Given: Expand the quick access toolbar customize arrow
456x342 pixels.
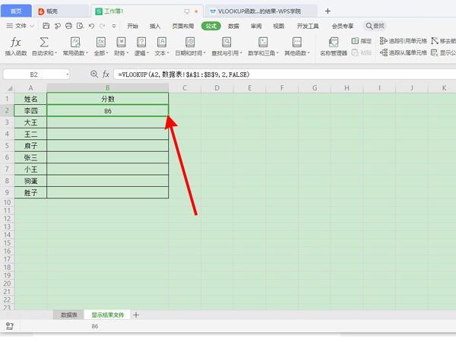Looking at the screenshot, I should (x=114, y=26).
